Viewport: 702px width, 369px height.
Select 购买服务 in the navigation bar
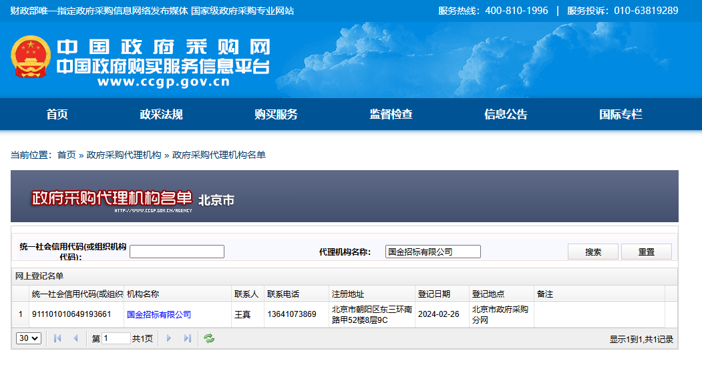(x=276, y=114)
